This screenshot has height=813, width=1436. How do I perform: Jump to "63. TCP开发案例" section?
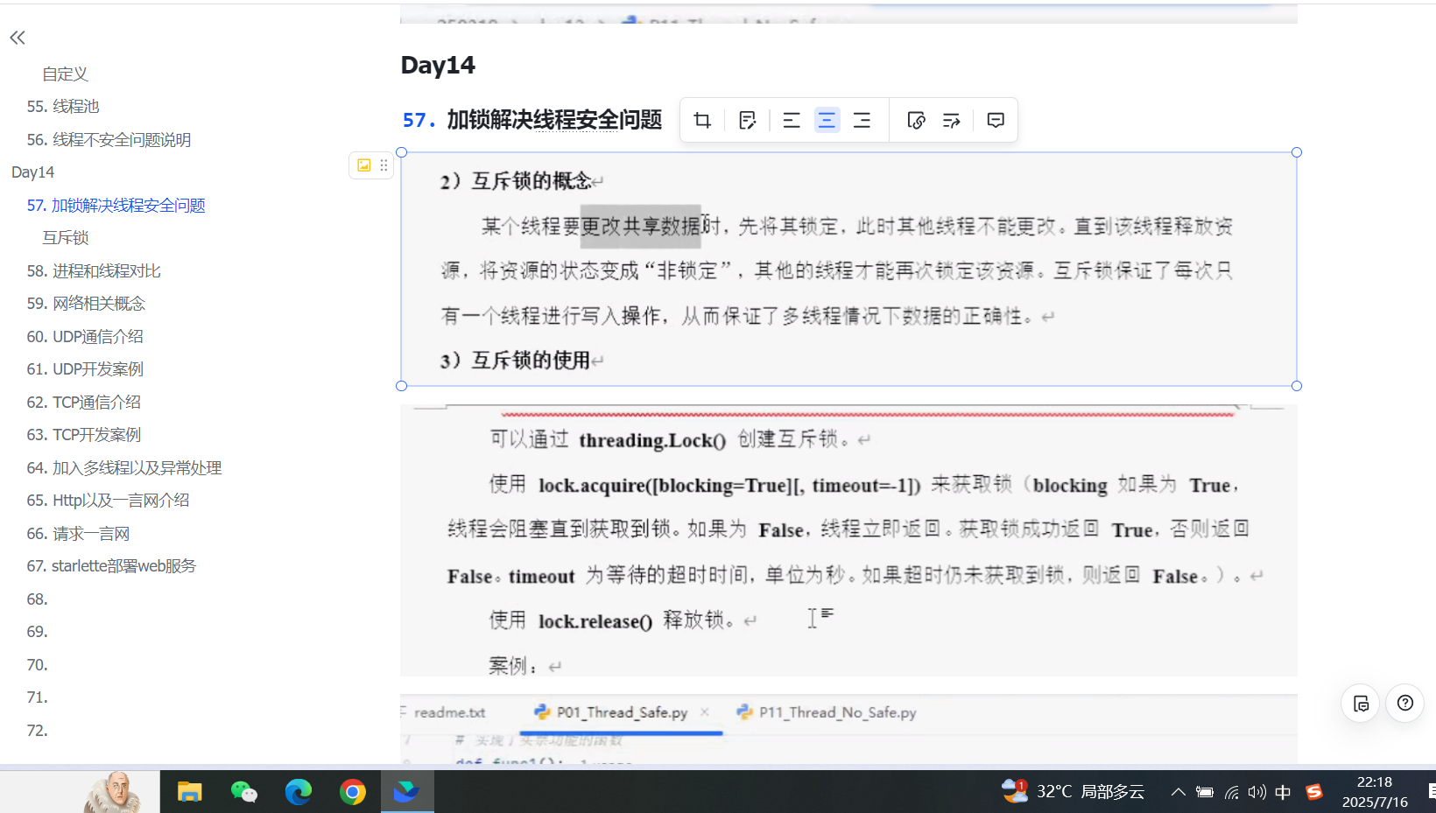point(83,434)
